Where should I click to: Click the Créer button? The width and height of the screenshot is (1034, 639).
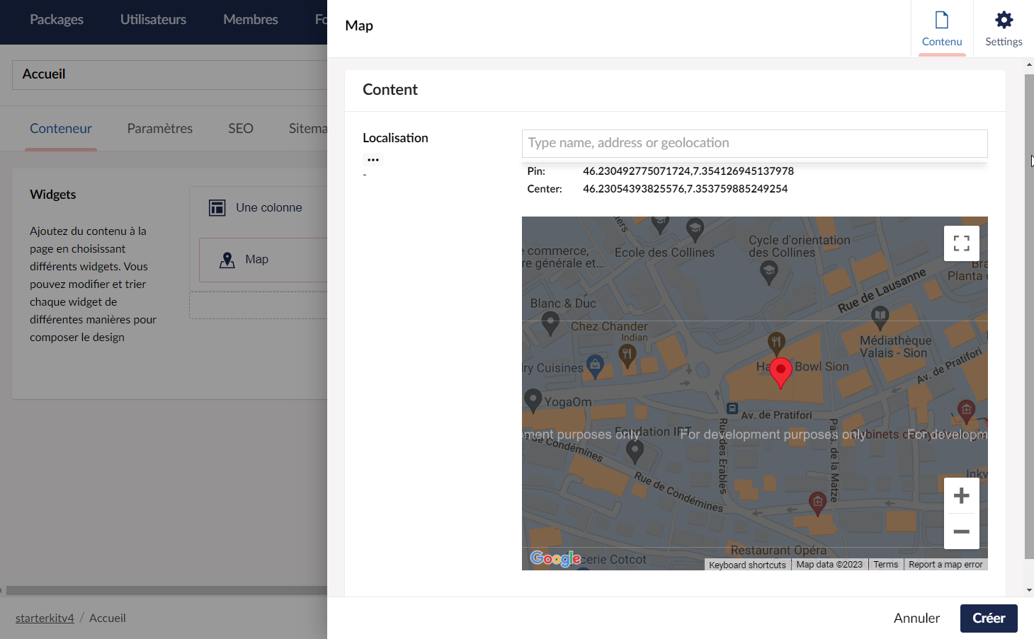pos(989,618)
